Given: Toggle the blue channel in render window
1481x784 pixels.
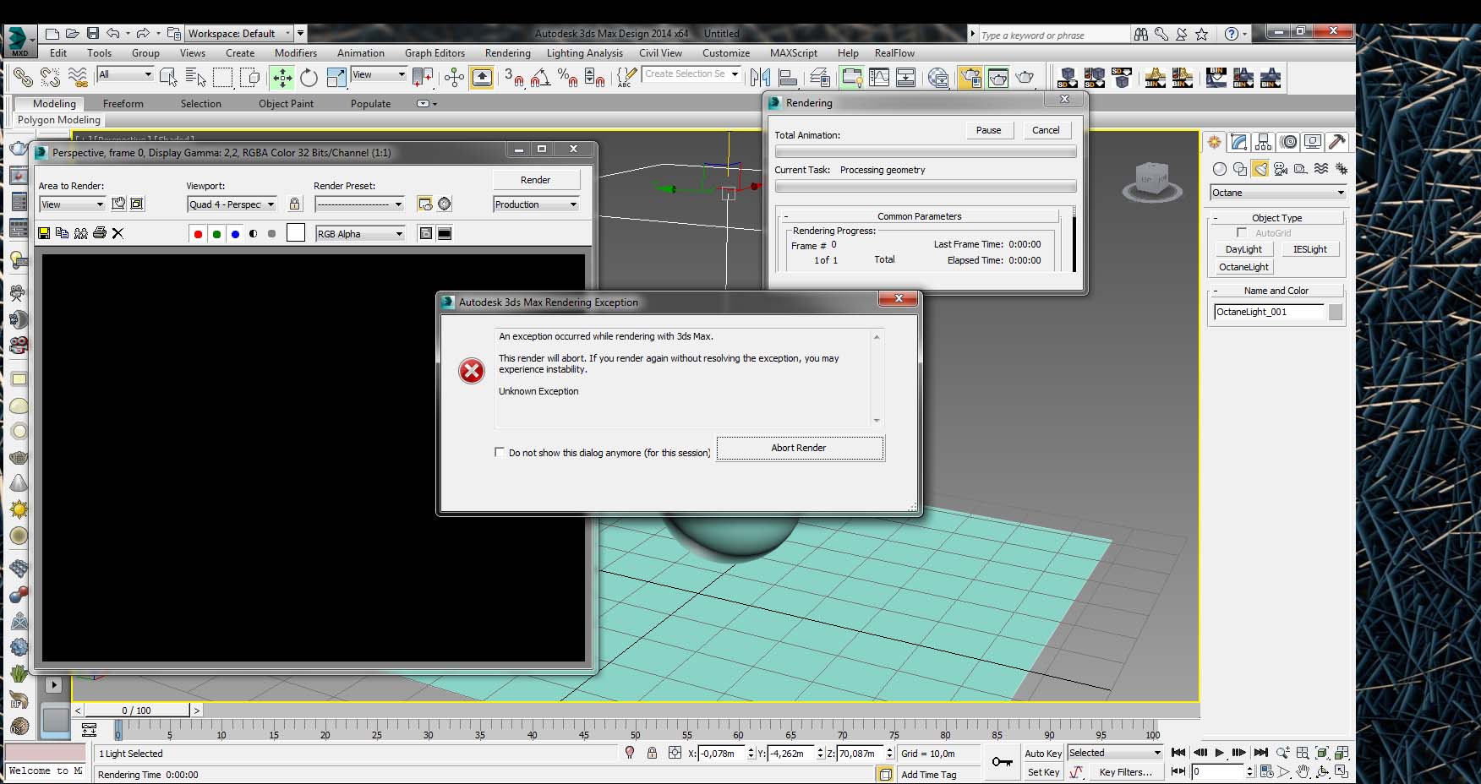Looking at the screenshot, I should tap(235, 234).
